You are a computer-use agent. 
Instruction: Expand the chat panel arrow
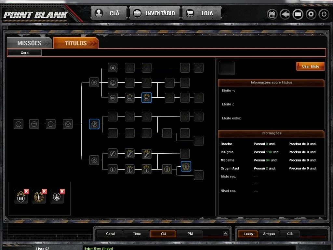pos(225,233)
